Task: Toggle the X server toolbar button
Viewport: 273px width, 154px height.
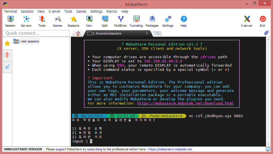Action: pyautogui.click(x=247, y=22)
